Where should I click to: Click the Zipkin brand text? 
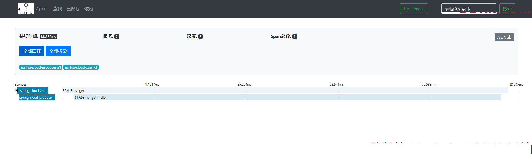pos(41,9)
